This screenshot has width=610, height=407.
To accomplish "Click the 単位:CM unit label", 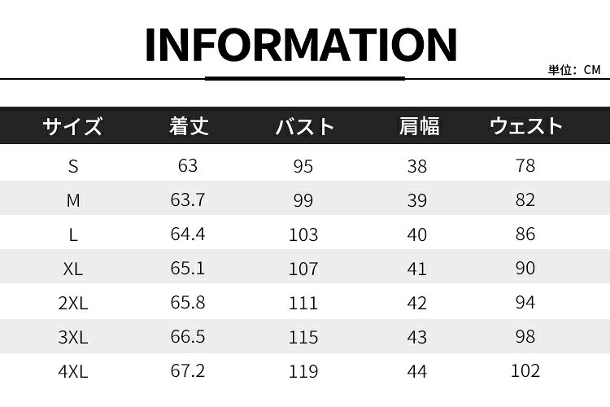I will tap(574, 70).
